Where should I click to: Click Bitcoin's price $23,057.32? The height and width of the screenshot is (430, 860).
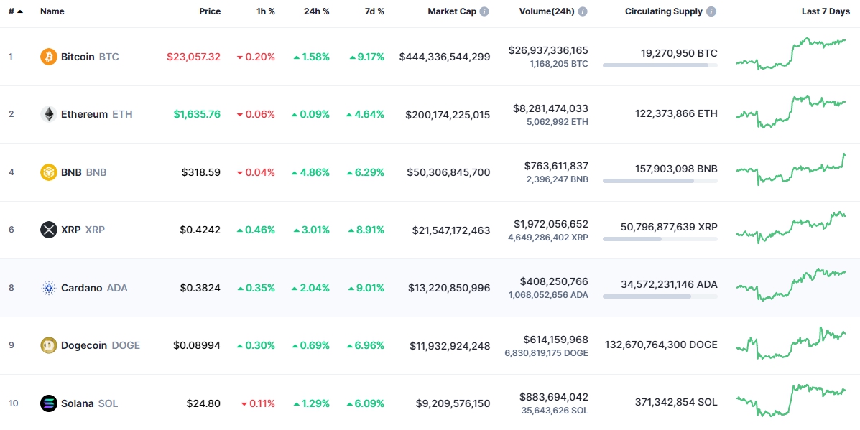(x=193, y=57)
